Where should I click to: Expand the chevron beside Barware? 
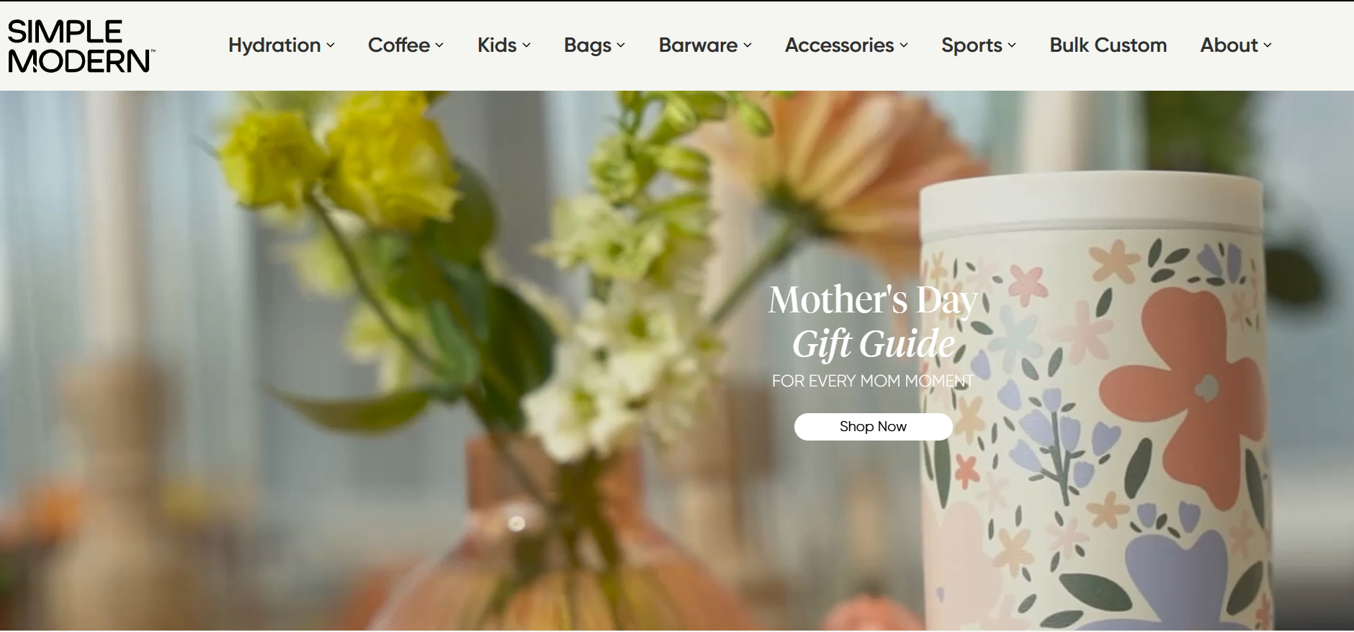(x=748, y=45)
